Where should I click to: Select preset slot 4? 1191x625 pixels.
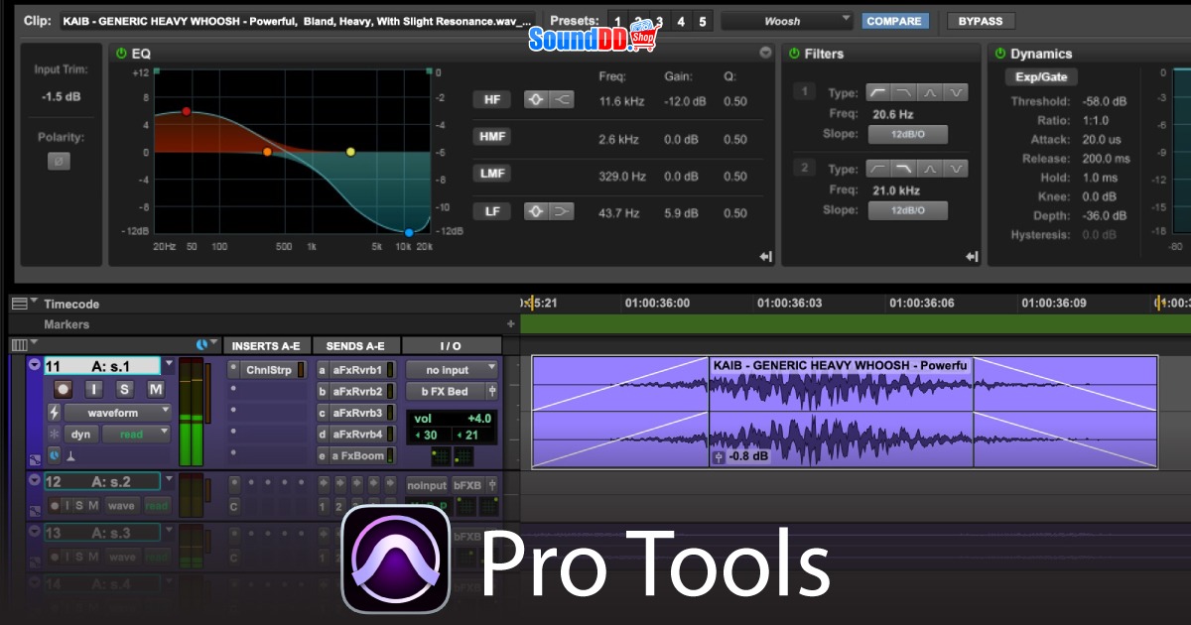point(680,21)
